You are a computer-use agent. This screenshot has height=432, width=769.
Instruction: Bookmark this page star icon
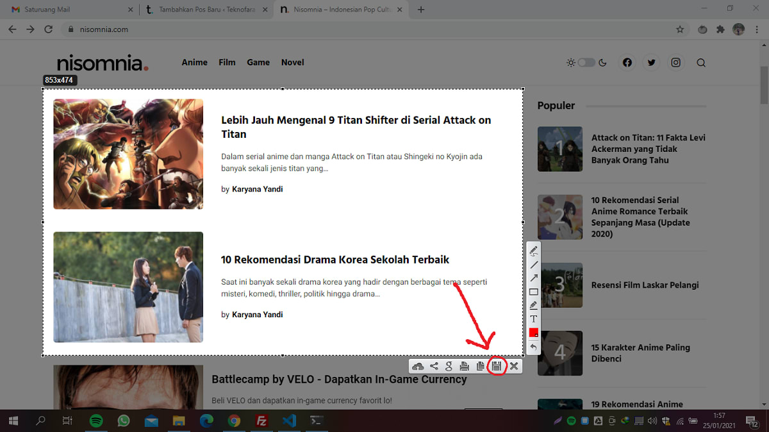pyautogui.click(x=680, y=29)
